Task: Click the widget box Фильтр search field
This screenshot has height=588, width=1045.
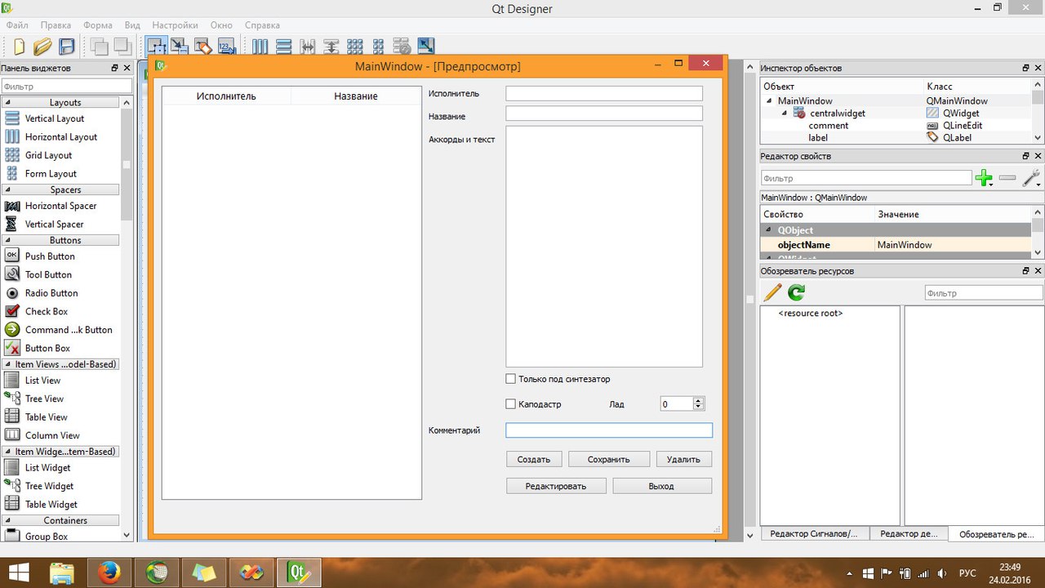Action: coord(66,86)
